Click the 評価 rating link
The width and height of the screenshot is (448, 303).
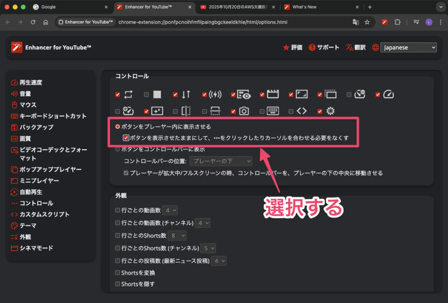pos(292,48)
